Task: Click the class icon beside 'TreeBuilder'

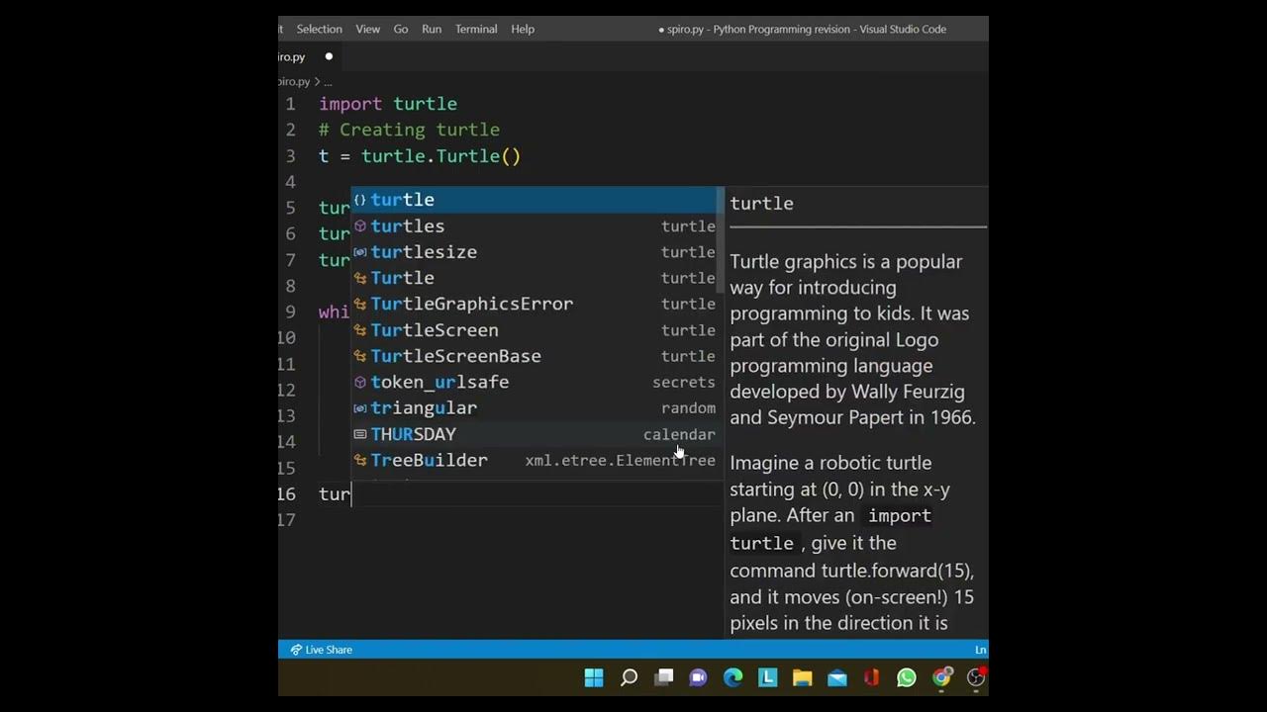Action: (360, 460)
